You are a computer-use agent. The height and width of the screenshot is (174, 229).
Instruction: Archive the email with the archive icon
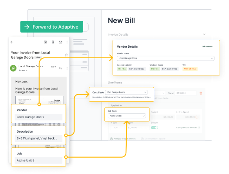coord(45,42)
